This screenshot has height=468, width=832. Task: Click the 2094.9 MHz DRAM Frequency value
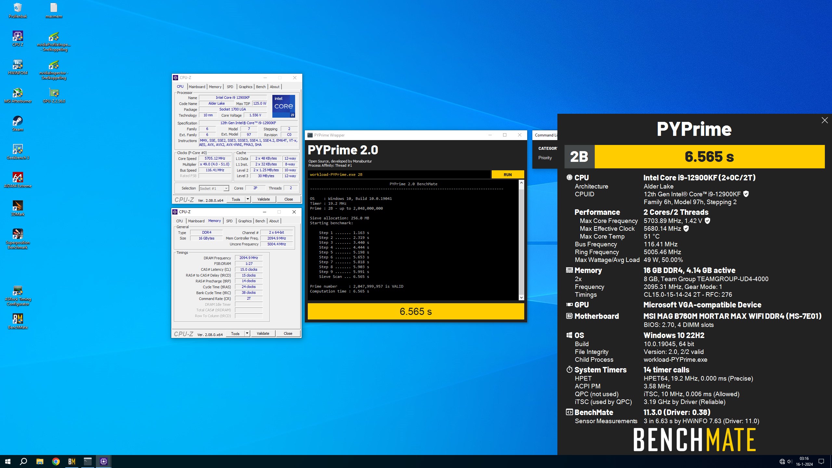point(249,258)
